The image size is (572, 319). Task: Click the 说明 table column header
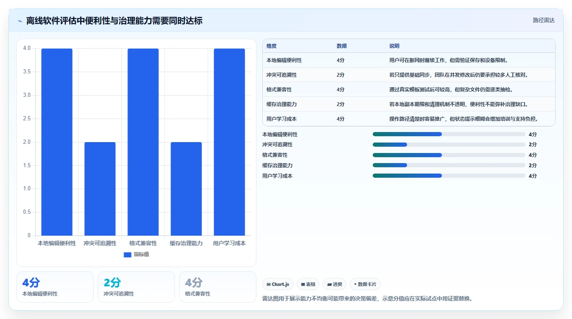[x=394, y=46]
